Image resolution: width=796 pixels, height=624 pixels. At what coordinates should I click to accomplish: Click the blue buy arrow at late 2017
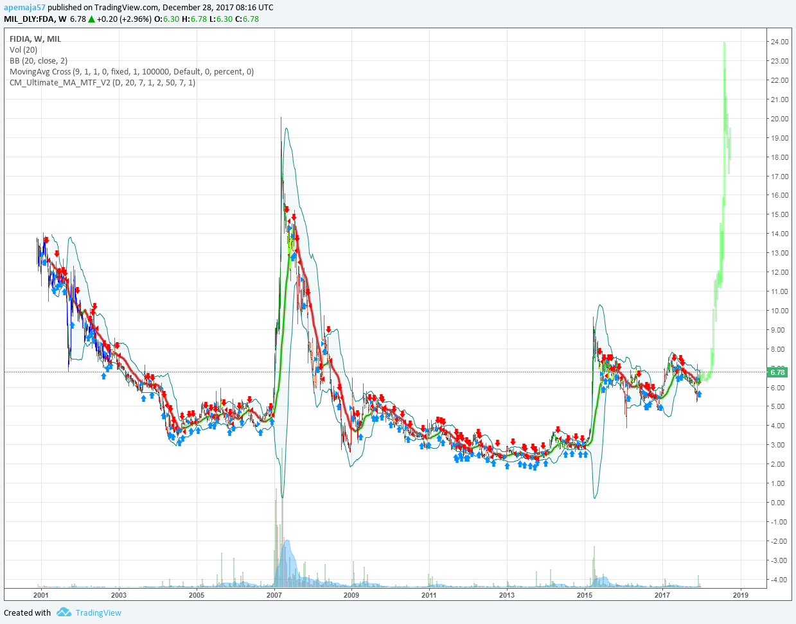[699, 394]
